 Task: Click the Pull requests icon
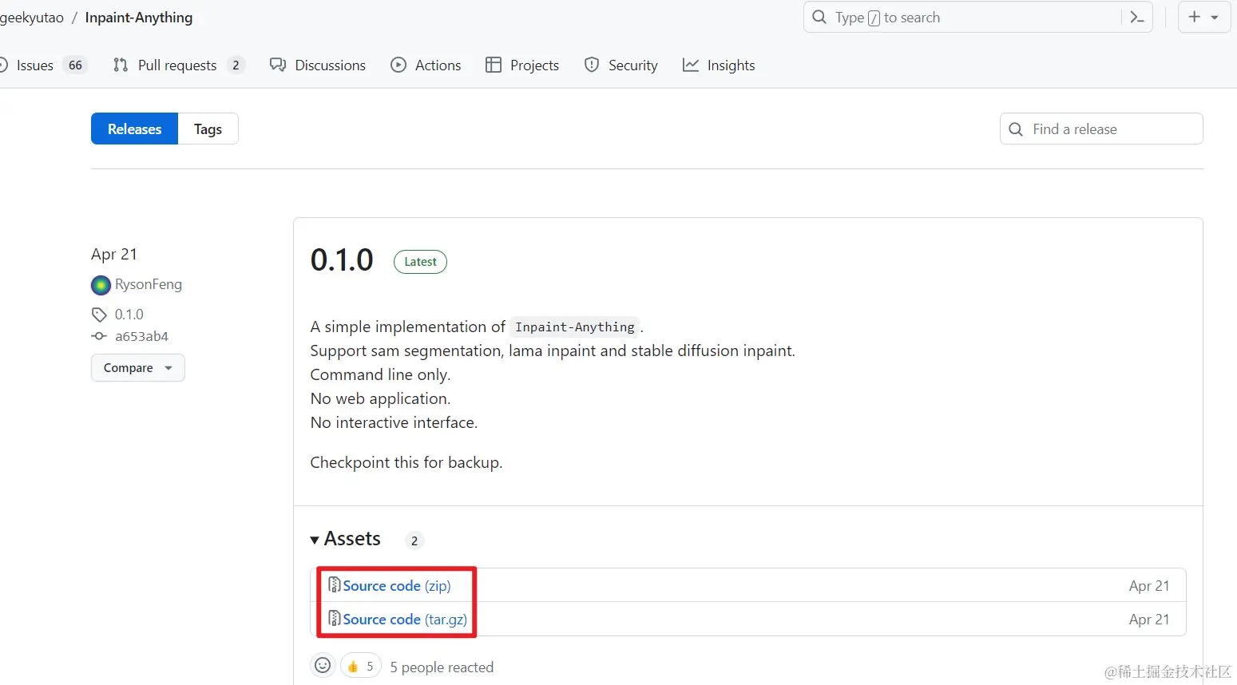(x=121, y=65)
